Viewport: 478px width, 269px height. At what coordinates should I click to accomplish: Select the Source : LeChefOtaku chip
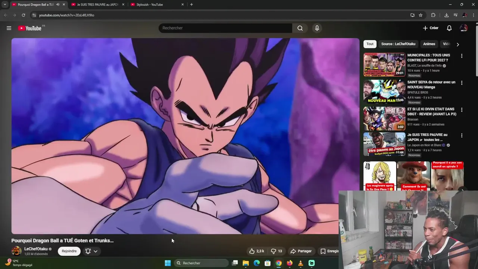[x=398, y=44]
